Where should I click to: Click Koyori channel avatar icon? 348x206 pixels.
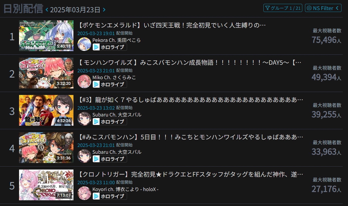click(84, 193)
